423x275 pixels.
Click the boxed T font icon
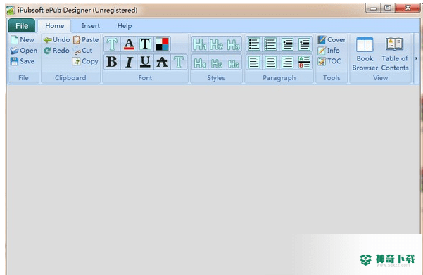tap(145, 44)
